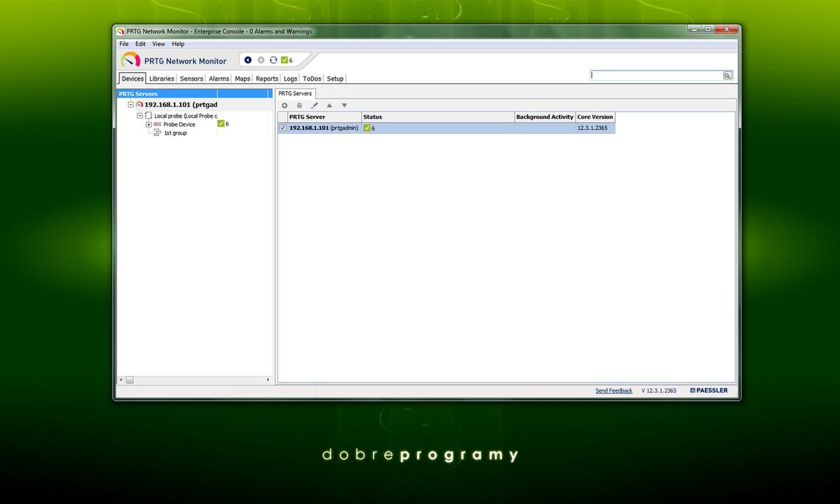Move server up with triangle icon
Image resolution: width=840 pixels, height=504 pixels.
click(x=330, y=106)
